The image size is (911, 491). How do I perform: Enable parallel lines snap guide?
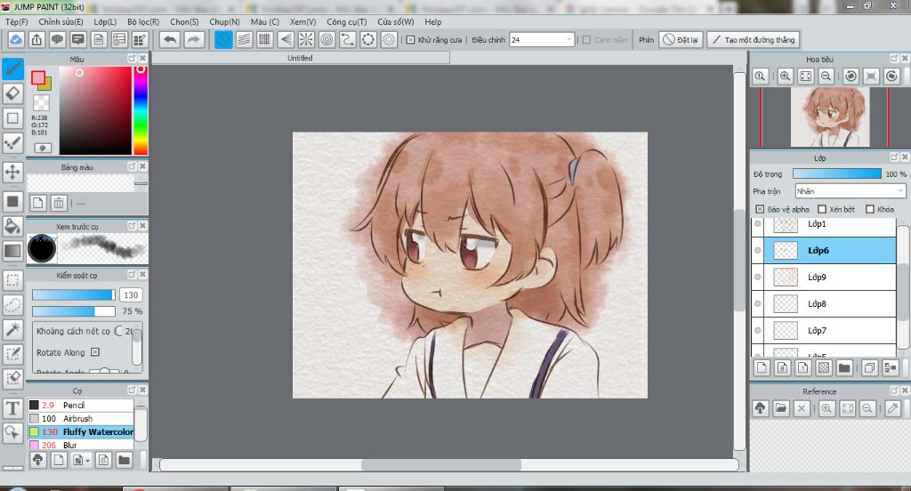(244, 40)
